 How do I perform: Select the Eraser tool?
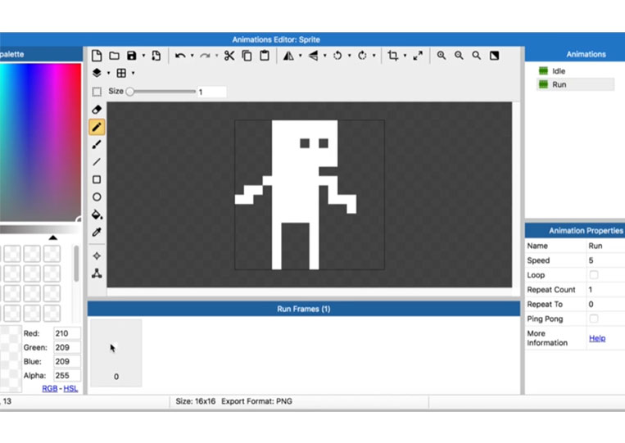[97, 110]
